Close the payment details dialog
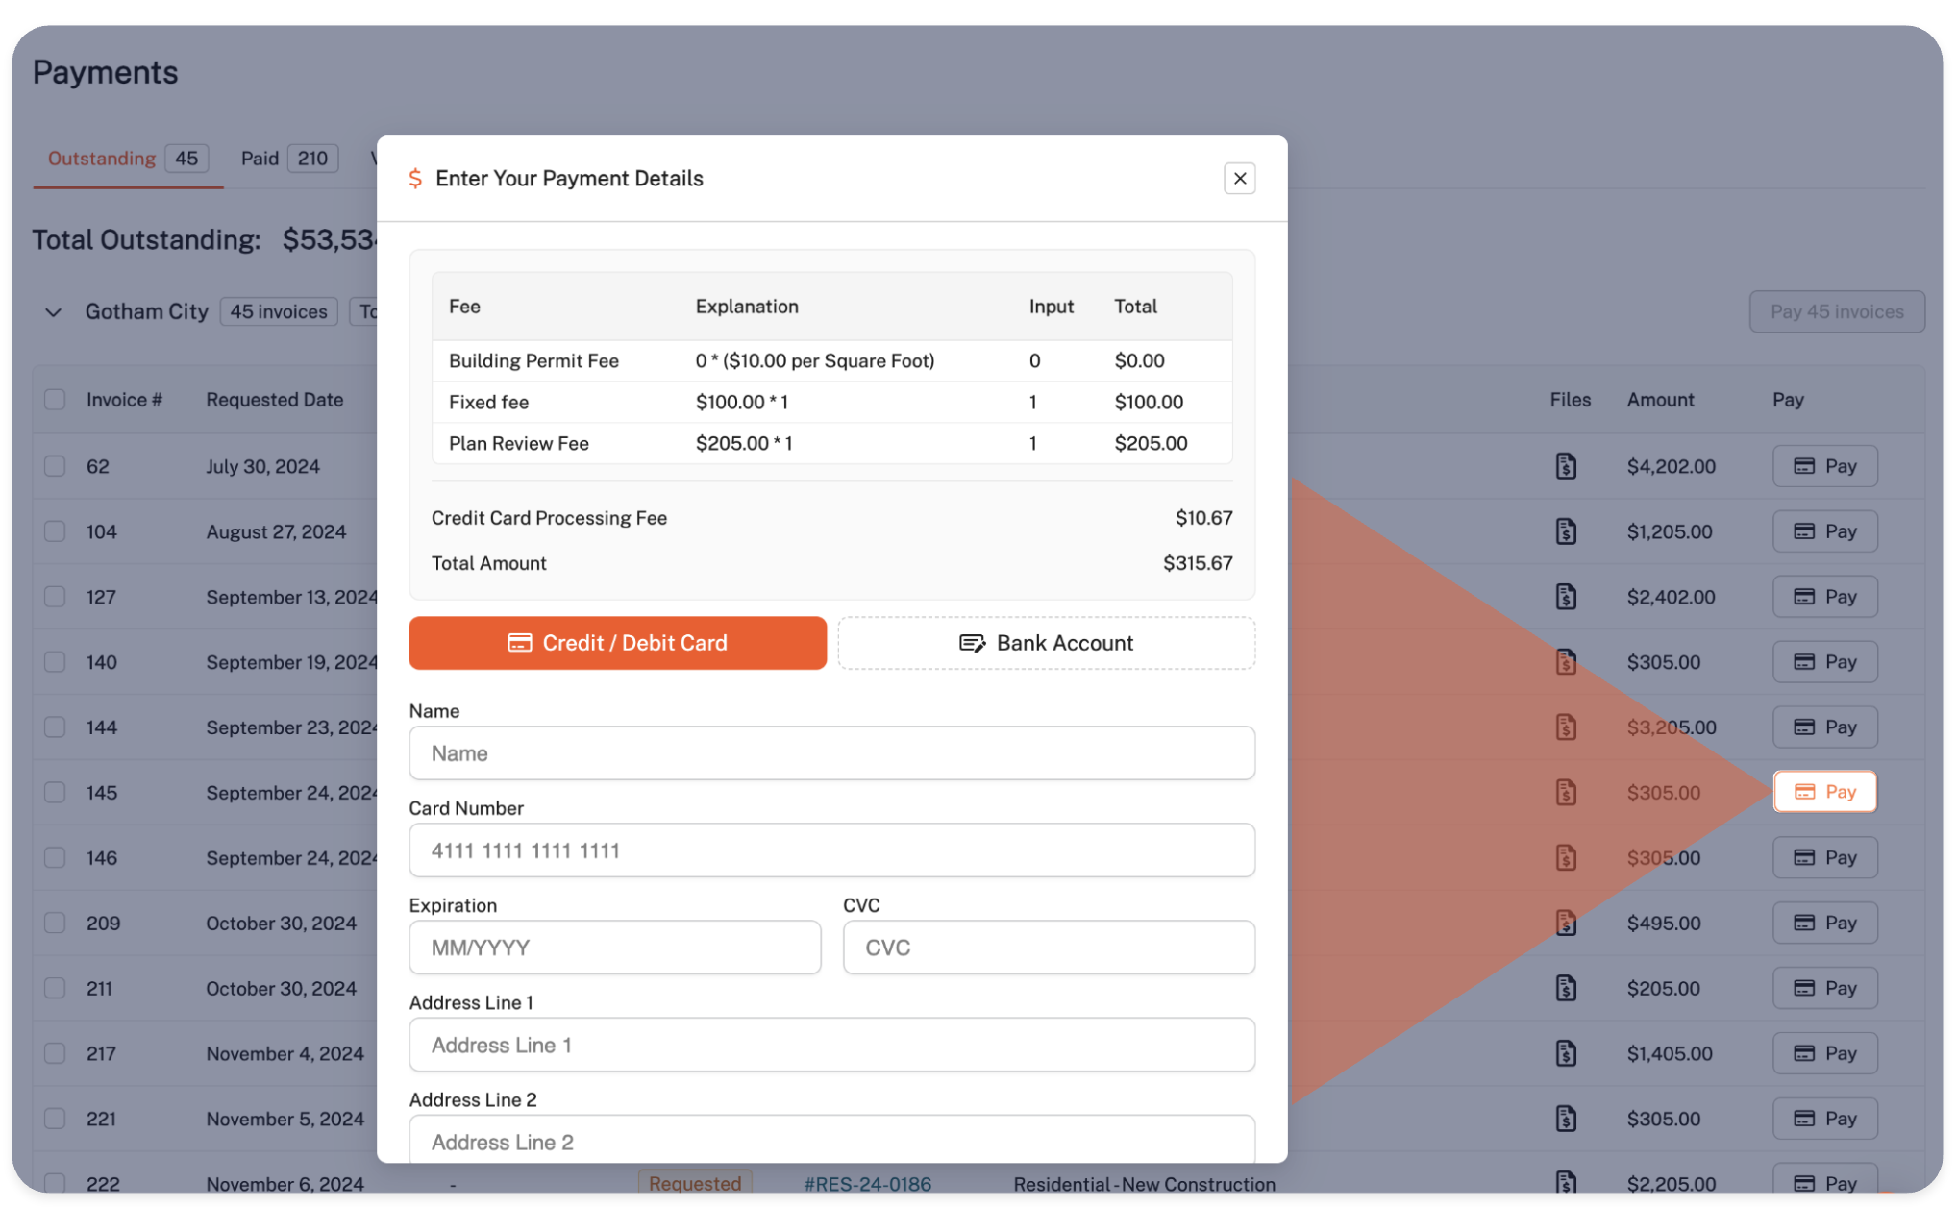This screenshot has height=1207, width=1957. (1239, 179)
